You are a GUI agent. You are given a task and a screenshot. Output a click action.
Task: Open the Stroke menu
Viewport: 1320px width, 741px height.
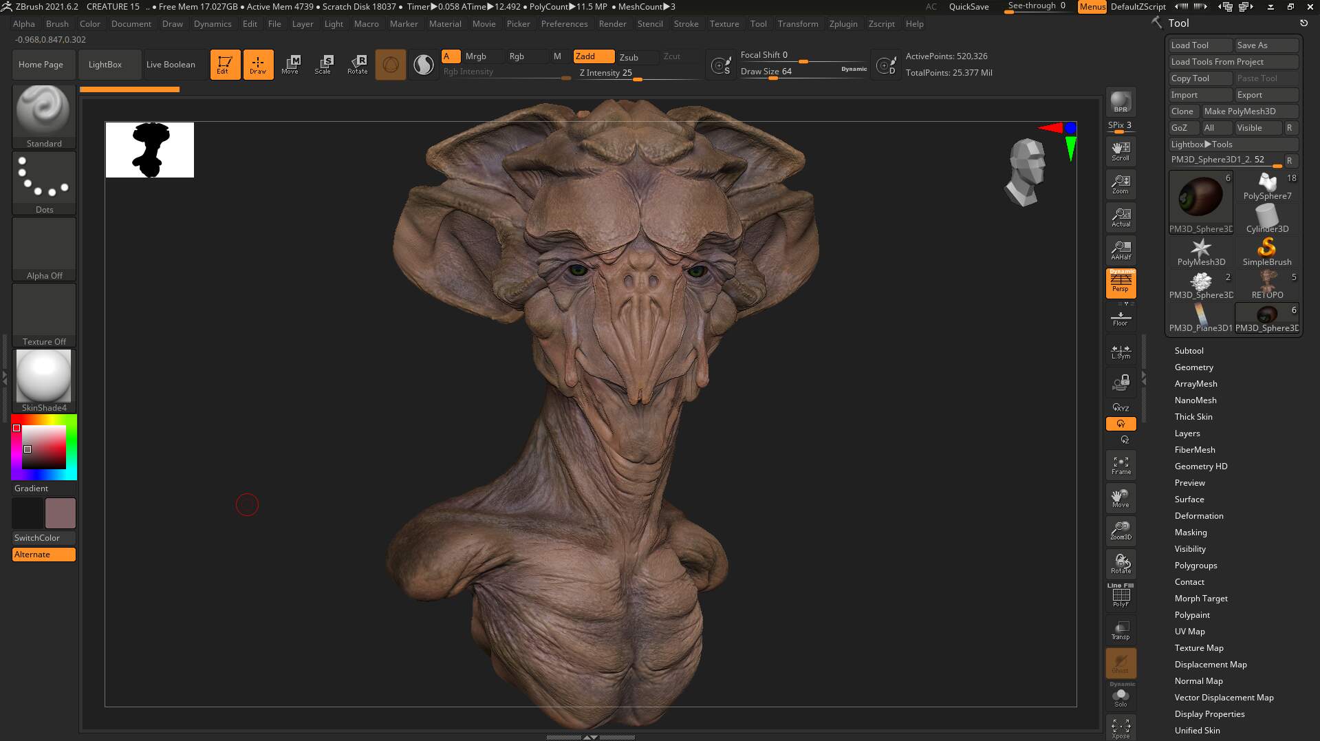pos(686,23)
